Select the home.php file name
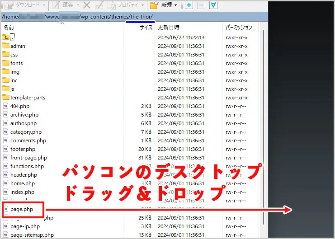Screen dimensions: 335x239 tap(23, 183)
